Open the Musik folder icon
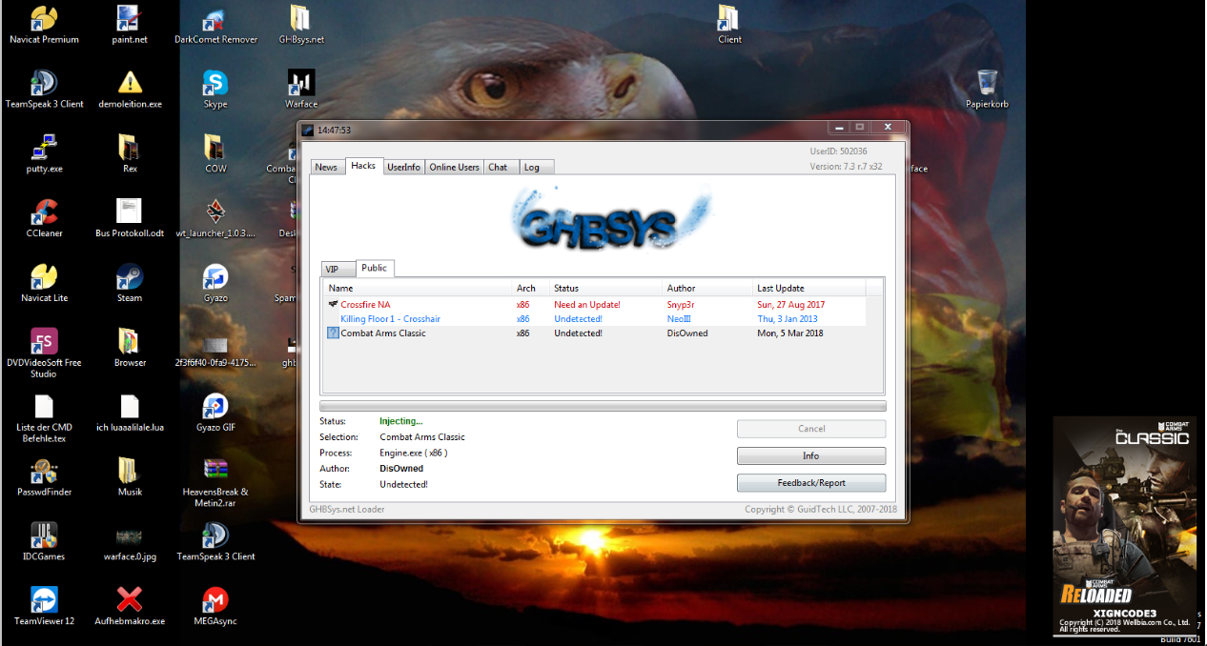 tap(130, 477)
